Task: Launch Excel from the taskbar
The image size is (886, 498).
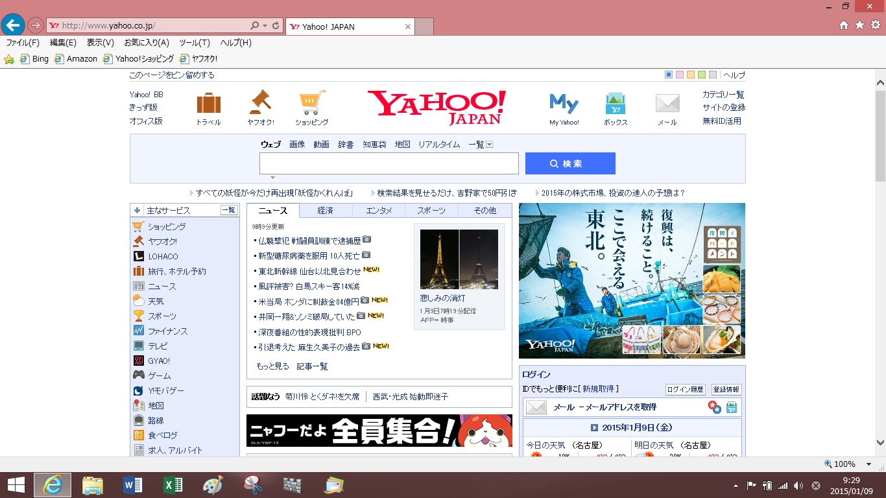Action: pos(173,485)
